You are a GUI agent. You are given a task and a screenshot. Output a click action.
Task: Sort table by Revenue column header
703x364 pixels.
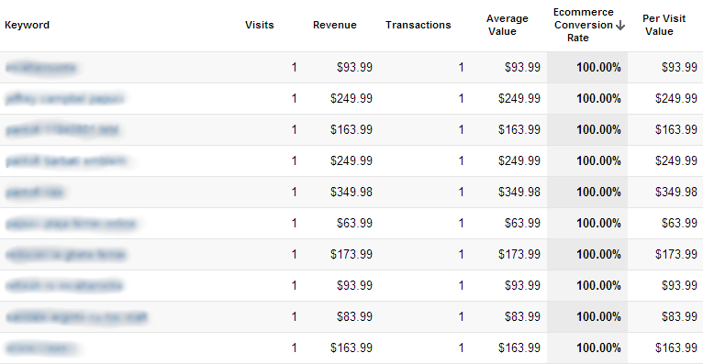[334, 25]
